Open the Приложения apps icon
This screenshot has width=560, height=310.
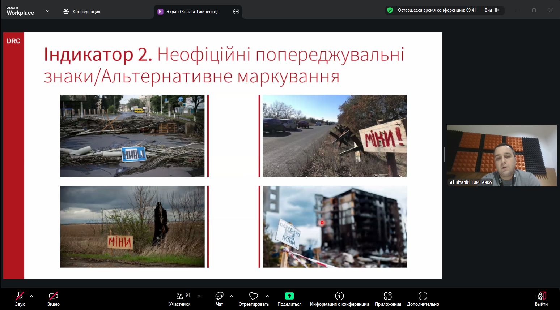click(x=388, y=296)
